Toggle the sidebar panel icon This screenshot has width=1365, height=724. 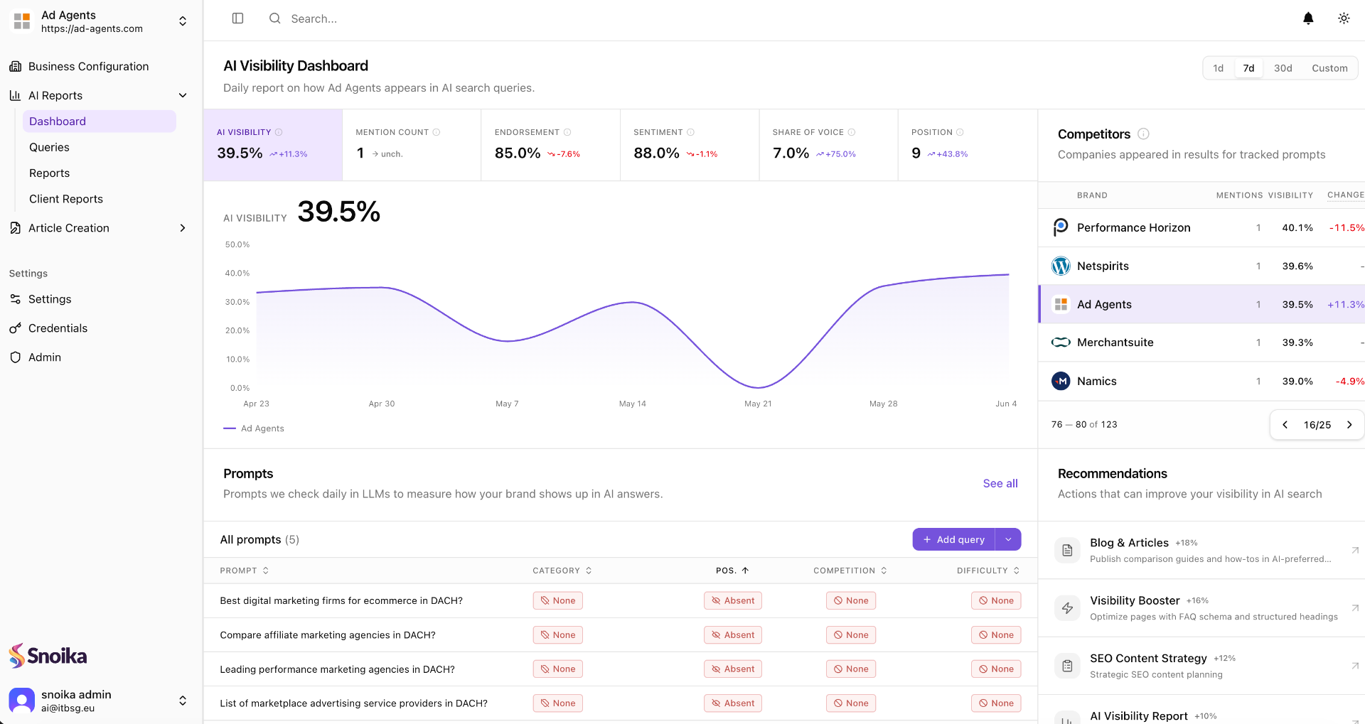click(237, 18)
